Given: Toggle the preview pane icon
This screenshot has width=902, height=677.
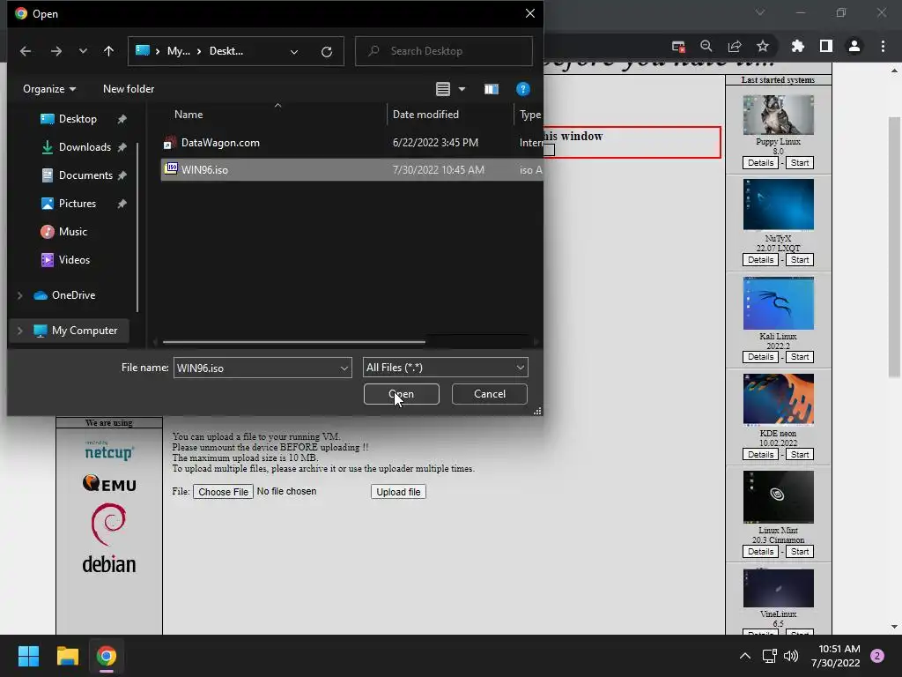Looking at the screenshot, I should click(492, 89).
